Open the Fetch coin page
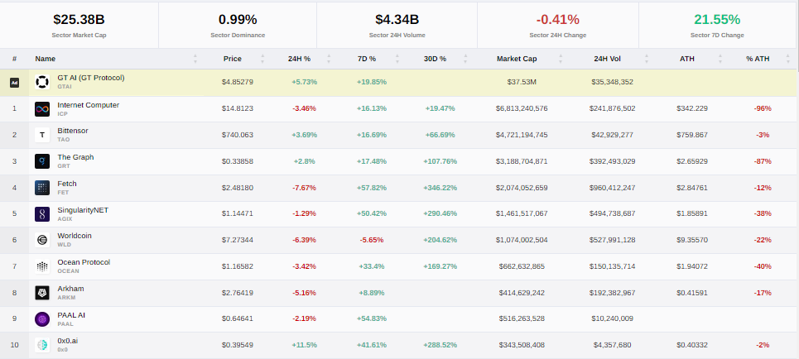The height and width of the screenshot is (359, 799). (67, 184)
